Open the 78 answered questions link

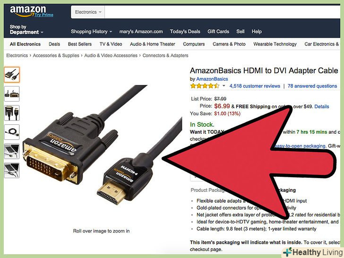tap(312, 86)
